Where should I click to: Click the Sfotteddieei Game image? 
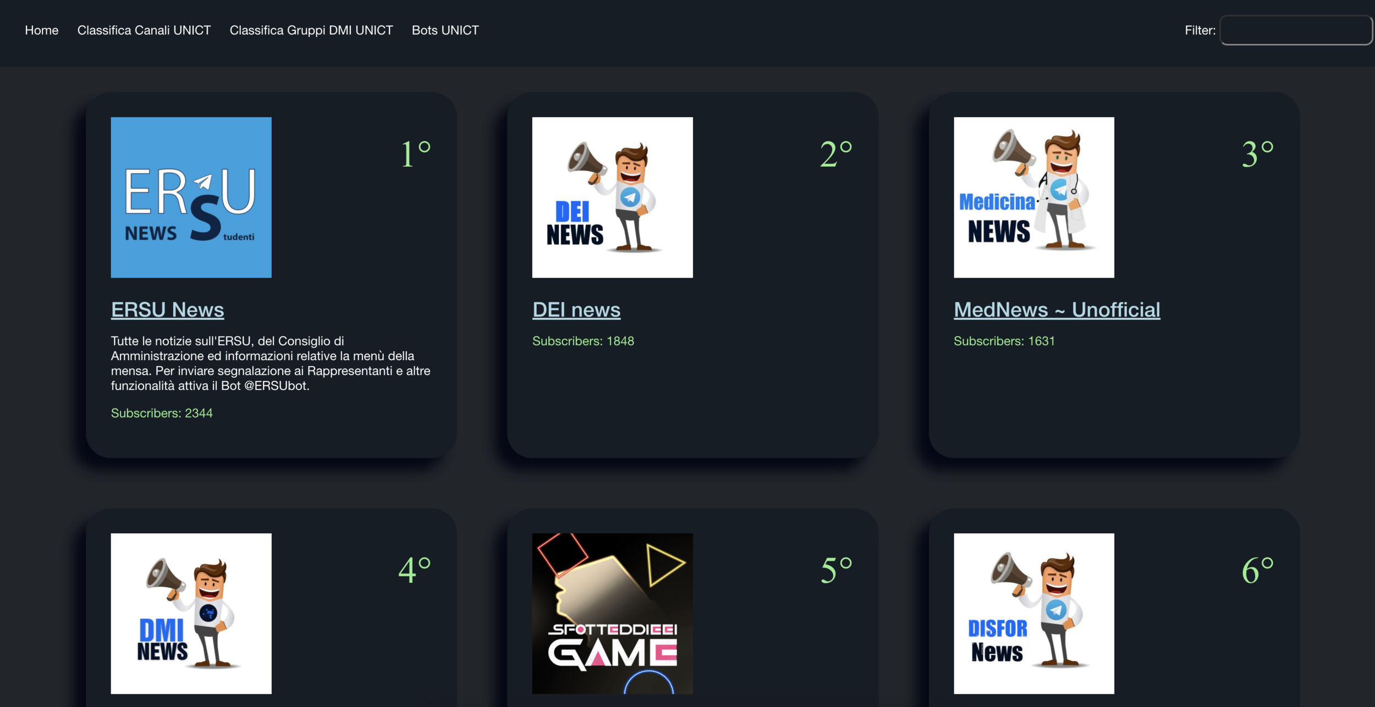point(612,613)
